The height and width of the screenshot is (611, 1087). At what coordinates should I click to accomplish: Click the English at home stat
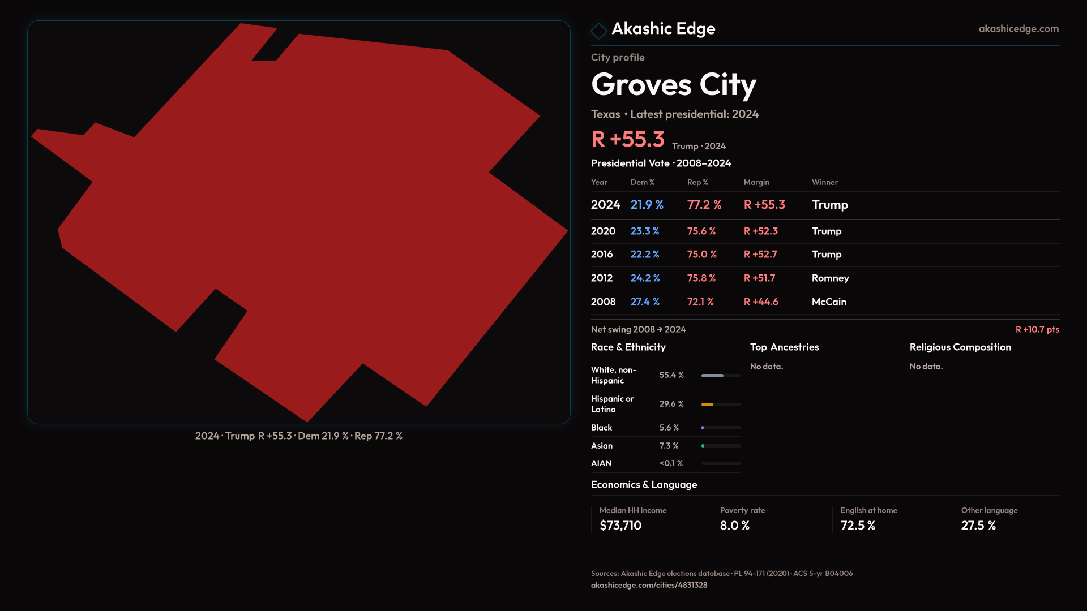click(868, 519)
